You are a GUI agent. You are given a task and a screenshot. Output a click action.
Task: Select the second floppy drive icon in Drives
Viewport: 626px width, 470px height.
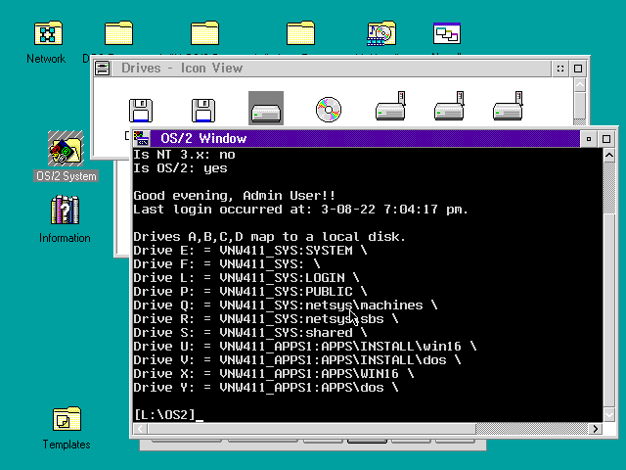[203, 110]
